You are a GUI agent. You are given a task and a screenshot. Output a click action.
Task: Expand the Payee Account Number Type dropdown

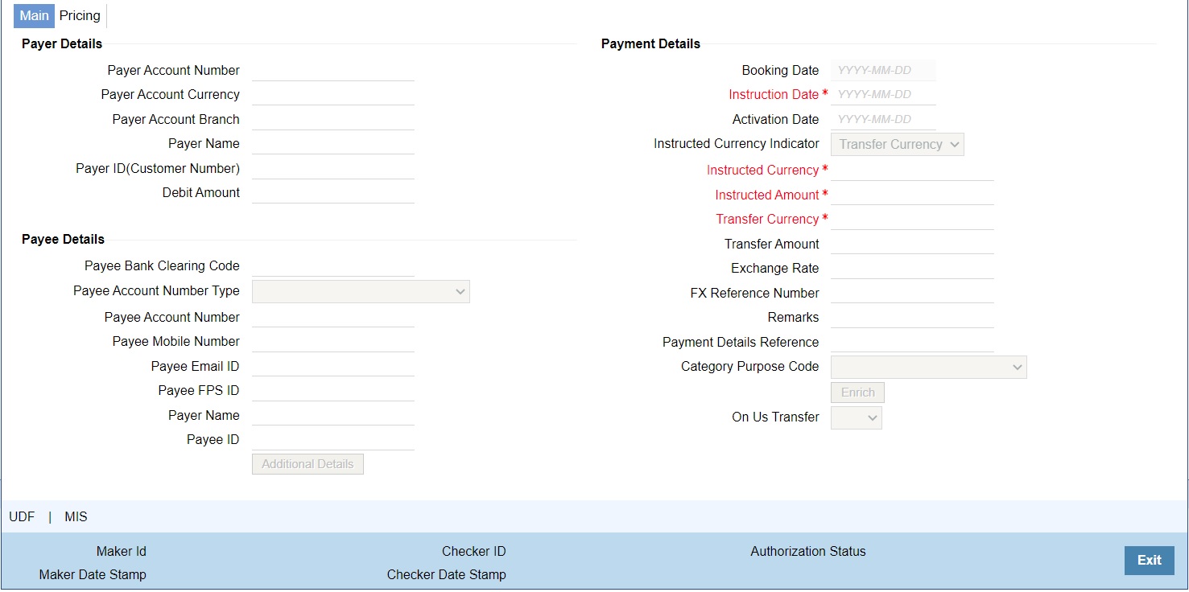pos(361,291)
